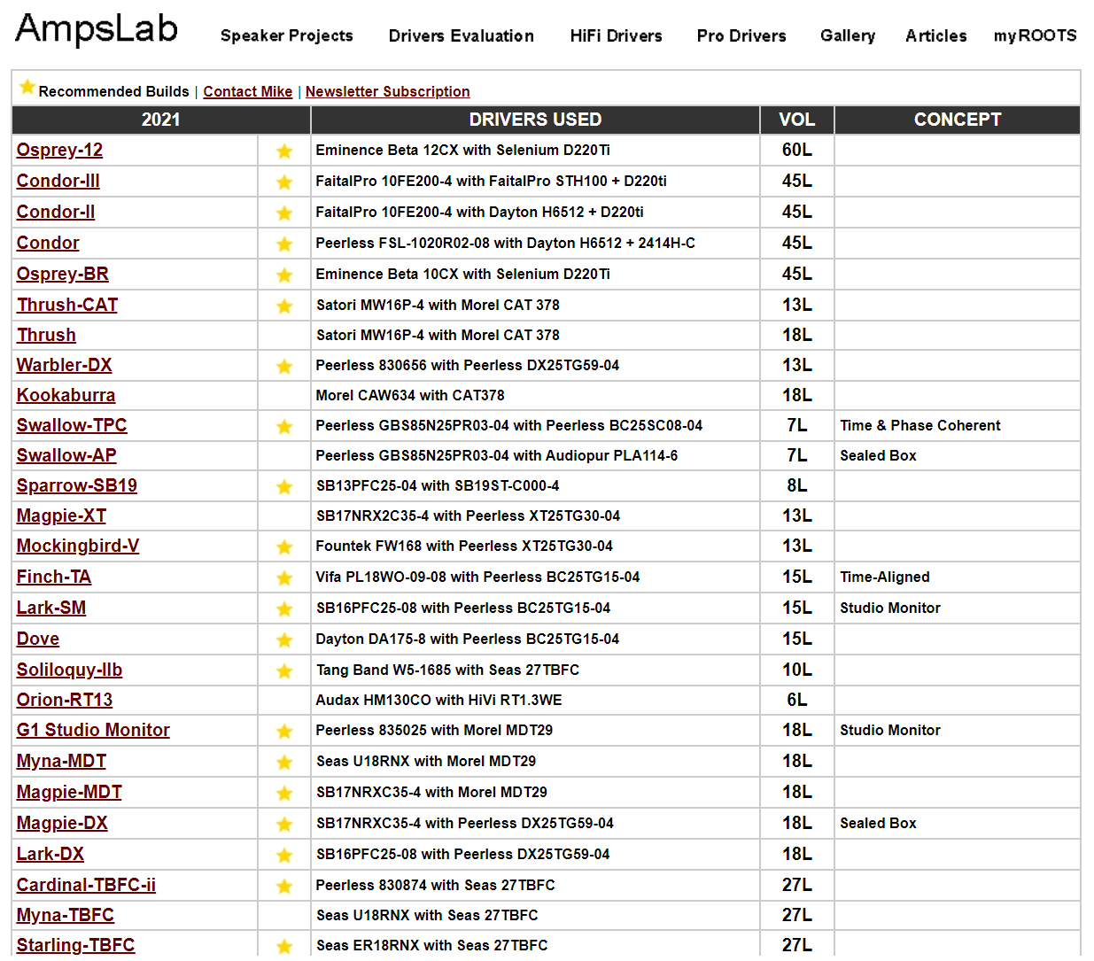
Task: Open the Thrush project link
Action: [46, 335]
